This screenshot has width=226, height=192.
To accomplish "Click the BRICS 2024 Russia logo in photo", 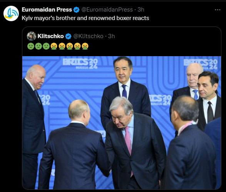I will (80, 63).
